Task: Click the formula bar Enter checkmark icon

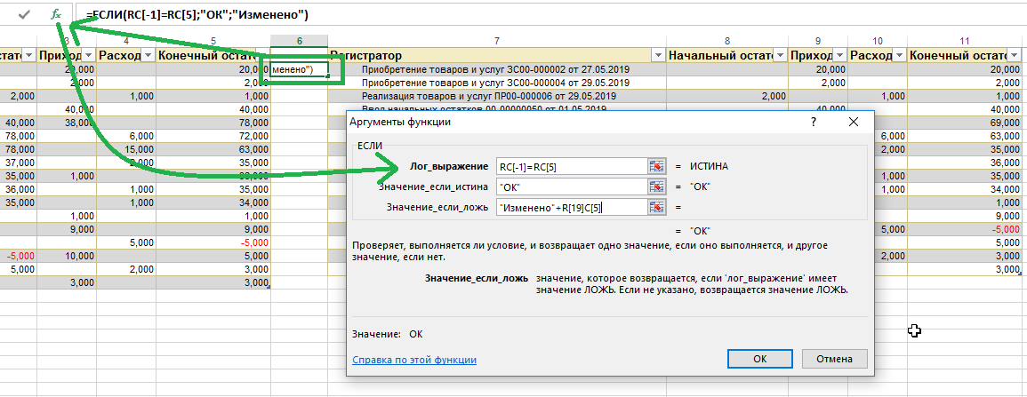Action: coord(24,14)
